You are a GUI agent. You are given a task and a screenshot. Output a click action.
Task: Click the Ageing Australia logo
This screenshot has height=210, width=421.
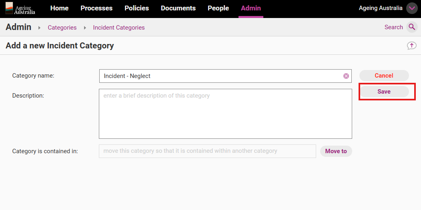coord(20,8)
